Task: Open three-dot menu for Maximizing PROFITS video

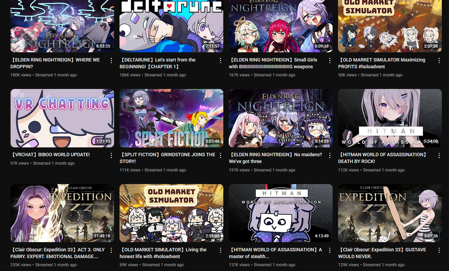Action: point(439,60)
